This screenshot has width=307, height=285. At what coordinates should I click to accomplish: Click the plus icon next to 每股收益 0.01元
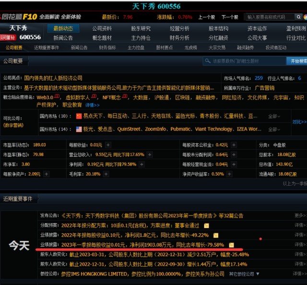[107, 145]
